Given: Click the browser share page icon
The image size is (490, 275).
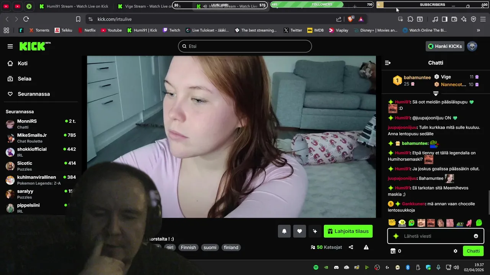Looking at the screenshot, I should pyautogui.click(x=339, y=19).
